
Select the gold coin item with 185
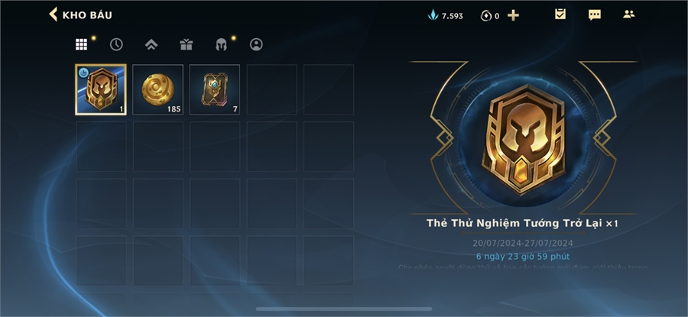[157, 89]
